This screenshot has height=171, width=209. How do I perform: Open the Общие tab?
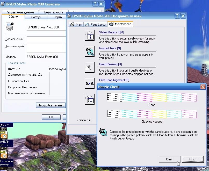(x=13, y=17)
